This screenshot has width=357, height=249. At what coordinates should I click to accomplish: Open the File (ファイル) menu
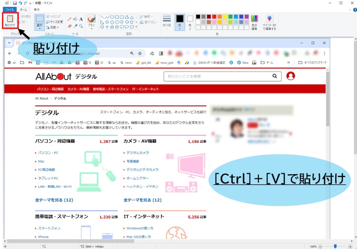point(9,9)
